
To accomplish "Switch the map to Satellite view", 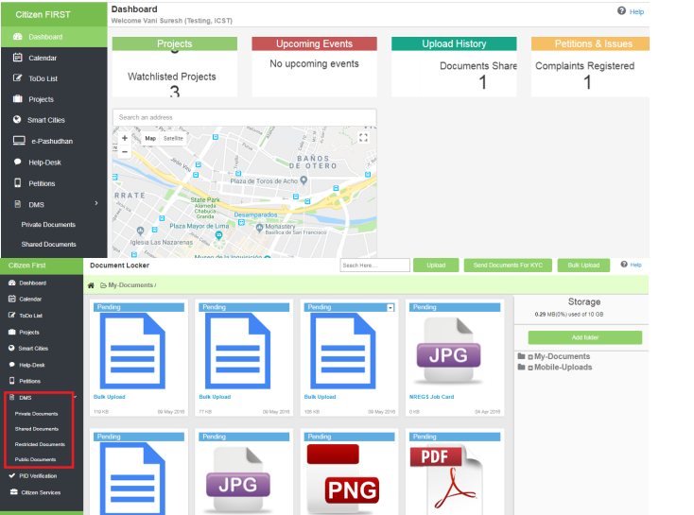I will [x=173, y=138].
